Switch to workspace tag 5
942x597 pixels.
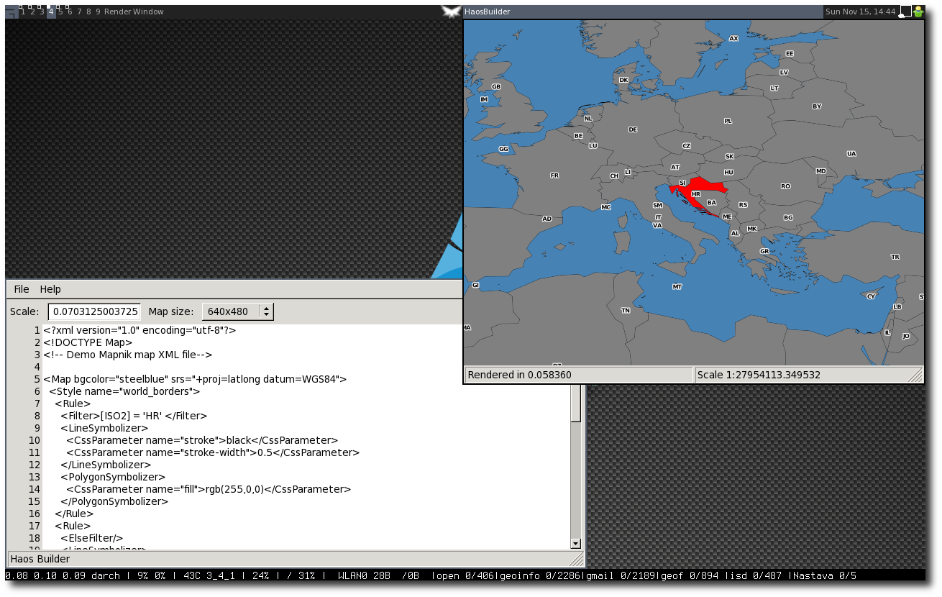[60, 12]
